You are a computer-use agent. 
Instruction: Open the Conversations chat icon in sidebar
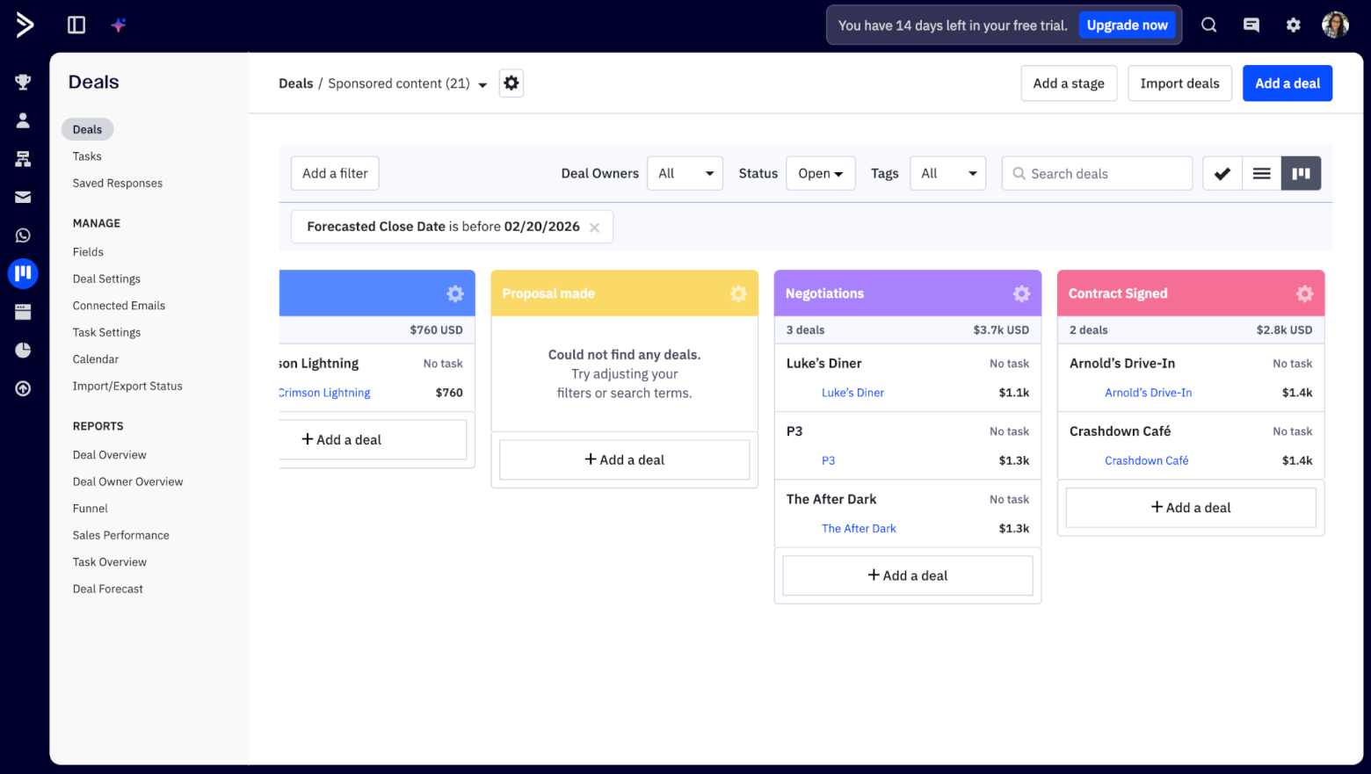click(x=1251, y=25)
